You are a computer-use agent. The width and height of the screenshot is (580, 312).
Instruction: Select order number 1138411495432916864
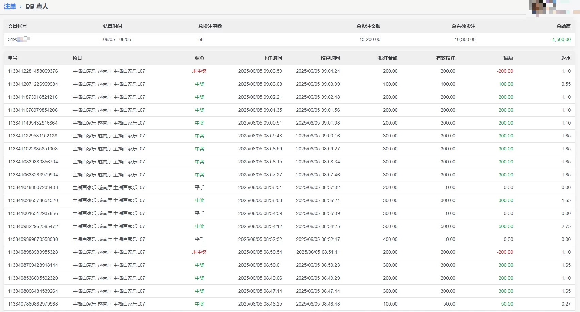pyautogui.click(x=33, y=123)
